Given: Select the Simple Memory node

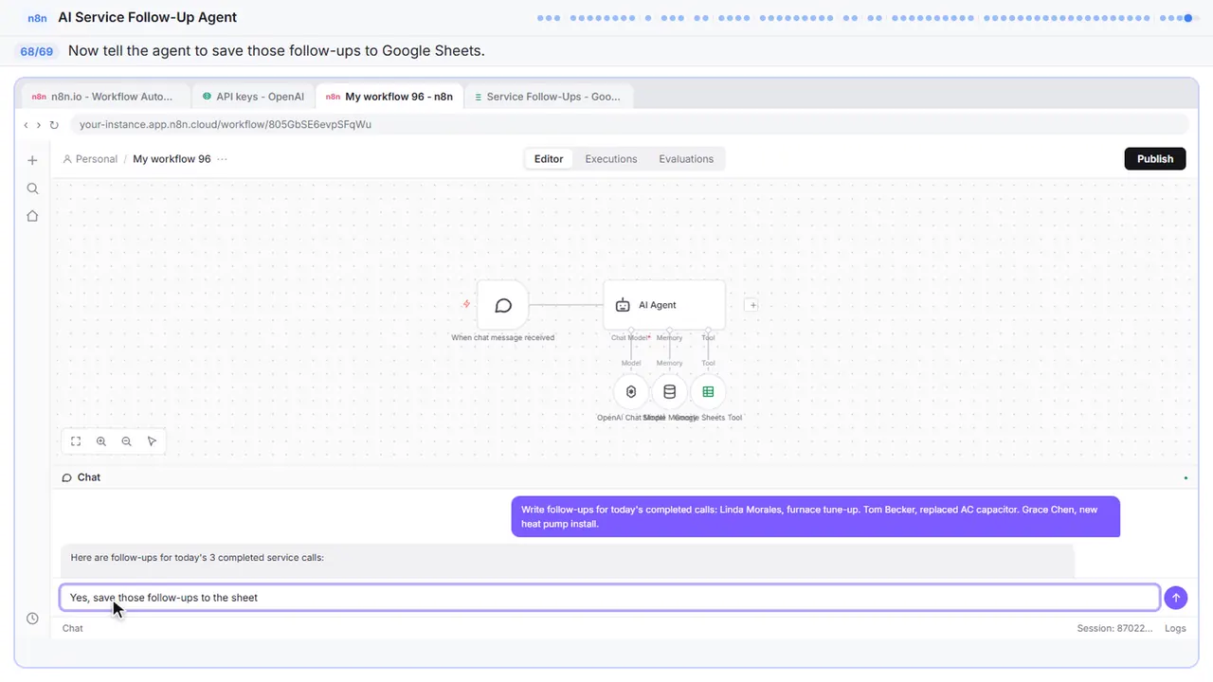Looking at the screenshot, I should pos(669,392).
